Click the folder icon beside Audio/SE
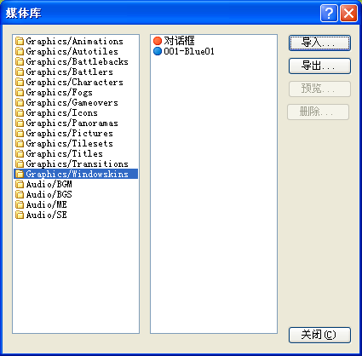 pyautogui.click(x=20, y=215)
